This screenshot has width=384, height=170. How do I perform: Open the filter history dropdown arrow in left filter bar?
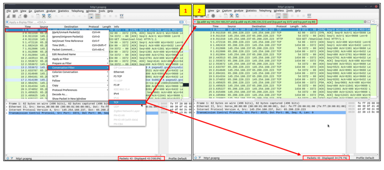click(x=185, y=22)
